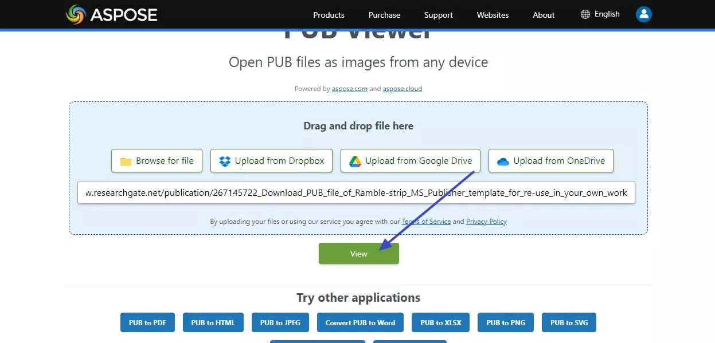
Task: Click Browse for file
Action: pos(157,160)
